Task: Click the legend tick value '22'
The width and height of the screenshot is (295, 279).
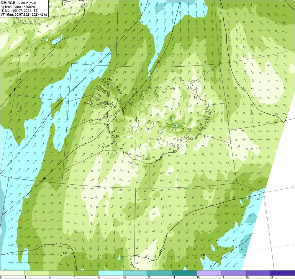Action: [x=272, y=277]
